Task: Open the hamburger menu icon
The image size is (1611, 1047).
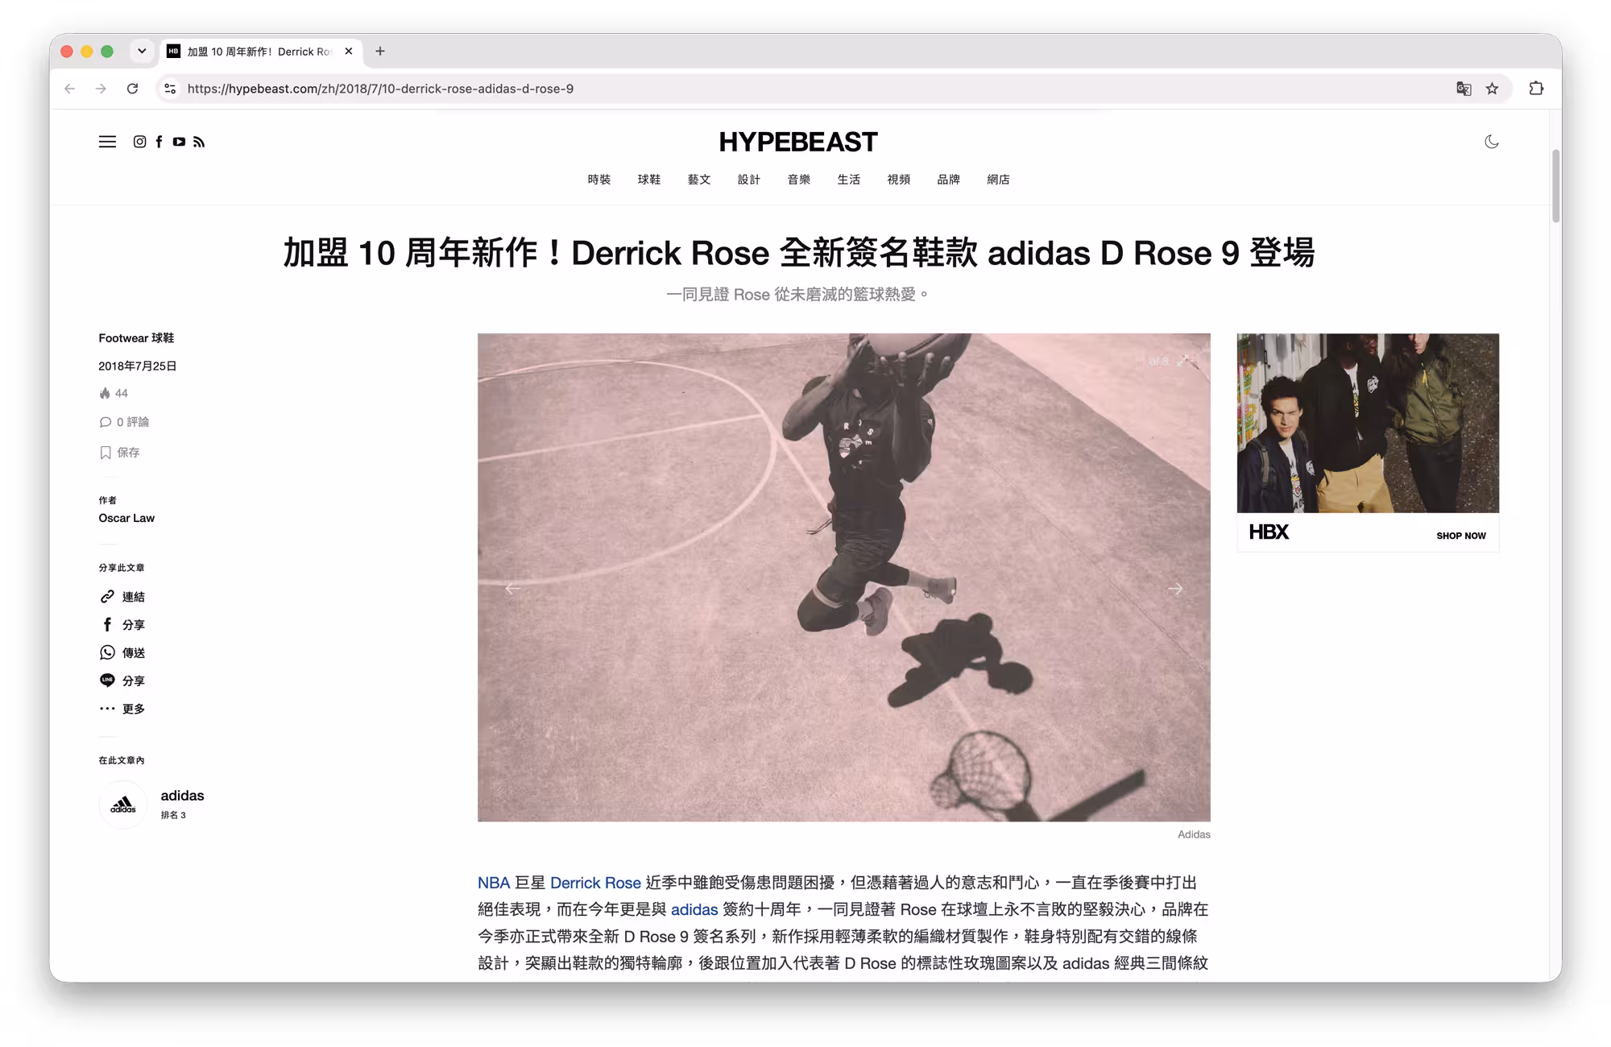Action: tap(107, 142)
